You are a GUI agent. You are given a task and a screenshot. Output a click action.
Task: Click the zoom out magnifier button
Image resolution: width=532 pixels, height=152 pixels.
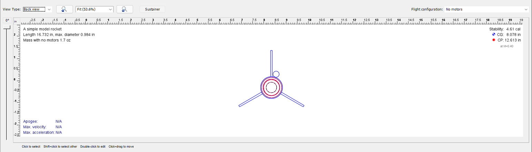[64, 9]
